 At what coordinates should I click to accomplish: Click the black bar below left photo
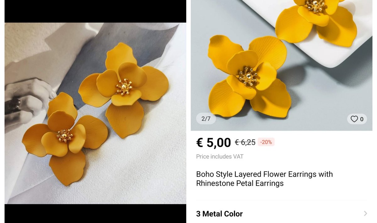point(95,214)
